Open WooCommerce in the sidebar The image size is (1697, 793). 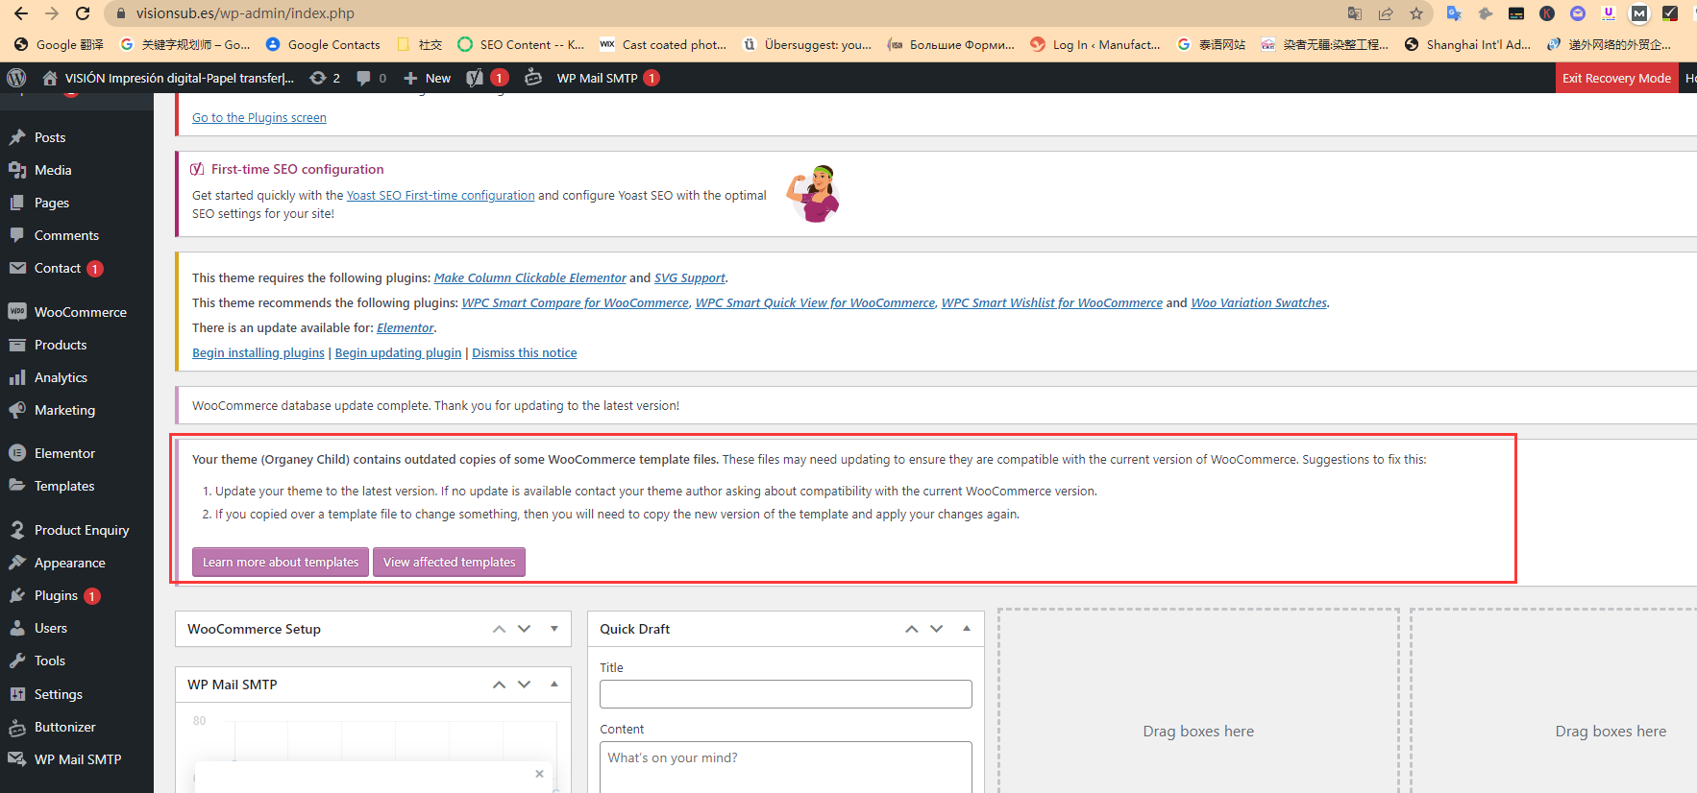[81, 312]
